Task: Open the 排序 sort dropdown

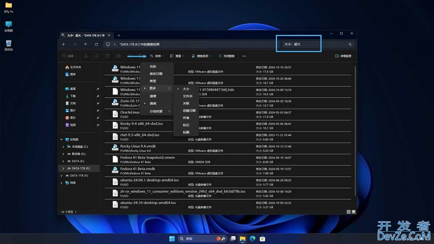Action: (157, 56)
